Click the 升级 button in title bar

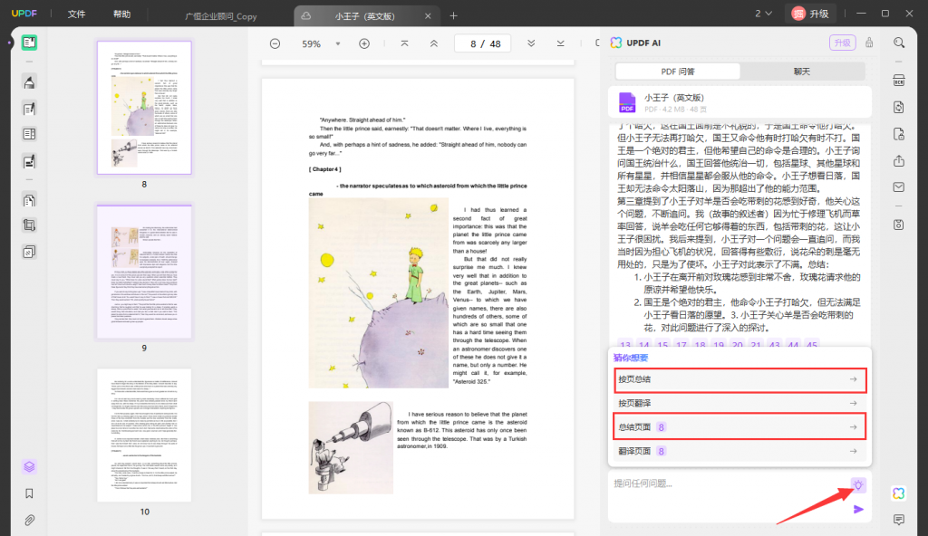pyautogui.click(x=810, y=14)
